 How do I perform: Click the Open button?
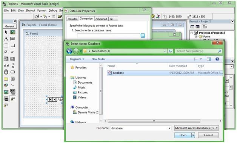pyautogui.click(x=183, y=135)
